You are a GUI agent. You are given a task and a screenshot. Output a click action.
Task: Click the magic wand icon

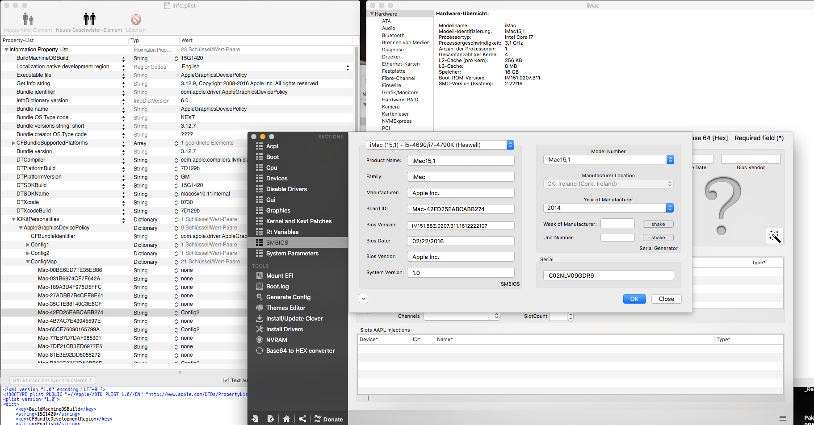(774, 237)
